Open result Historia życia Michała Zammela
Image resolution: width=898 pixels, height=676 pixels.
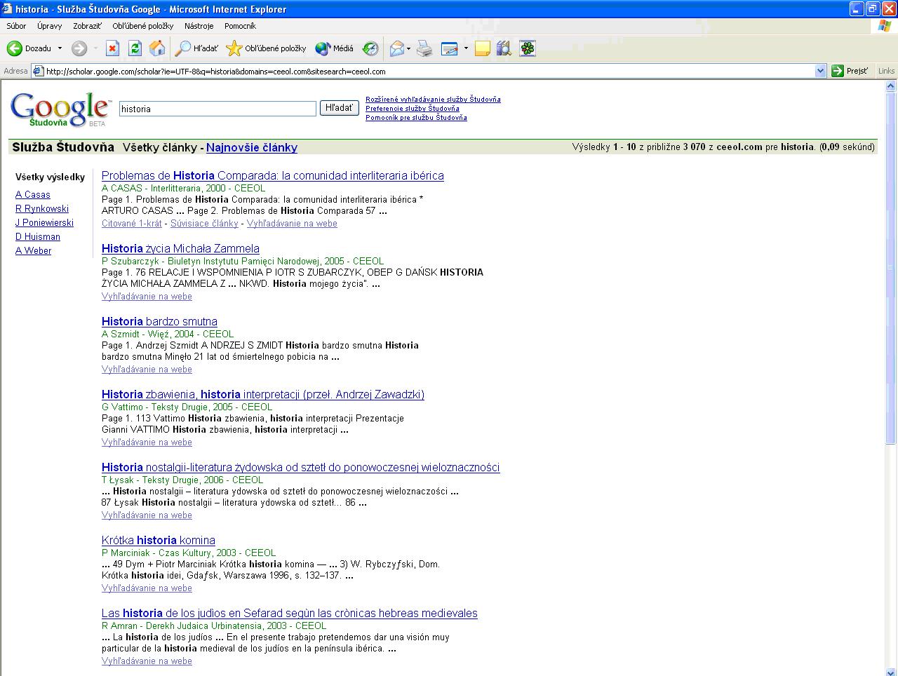pos(180,249)
